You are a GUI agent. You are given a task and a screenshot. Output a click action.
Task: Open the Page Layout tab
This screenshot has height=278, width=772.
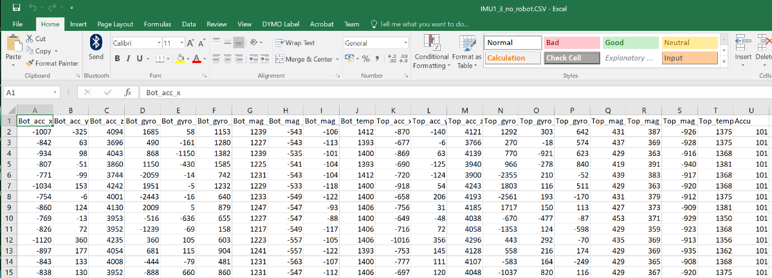[115, 24]
